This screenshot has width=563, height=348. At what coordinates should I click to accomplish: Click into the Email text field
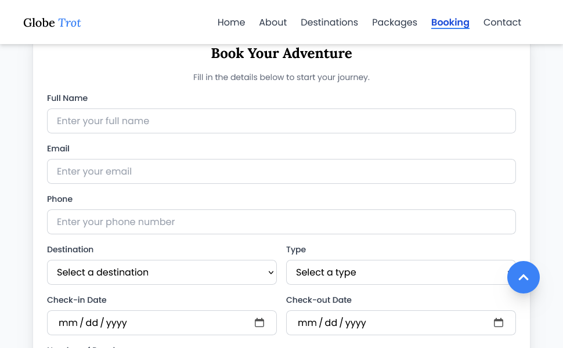[281, 171]
